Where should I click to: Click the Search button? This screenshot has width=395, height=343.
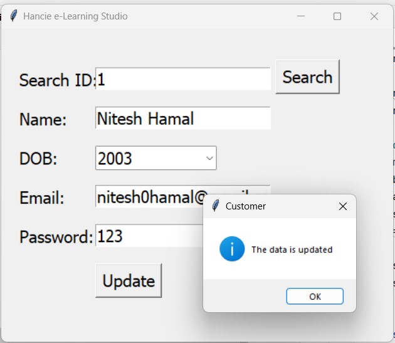point(307,77)
